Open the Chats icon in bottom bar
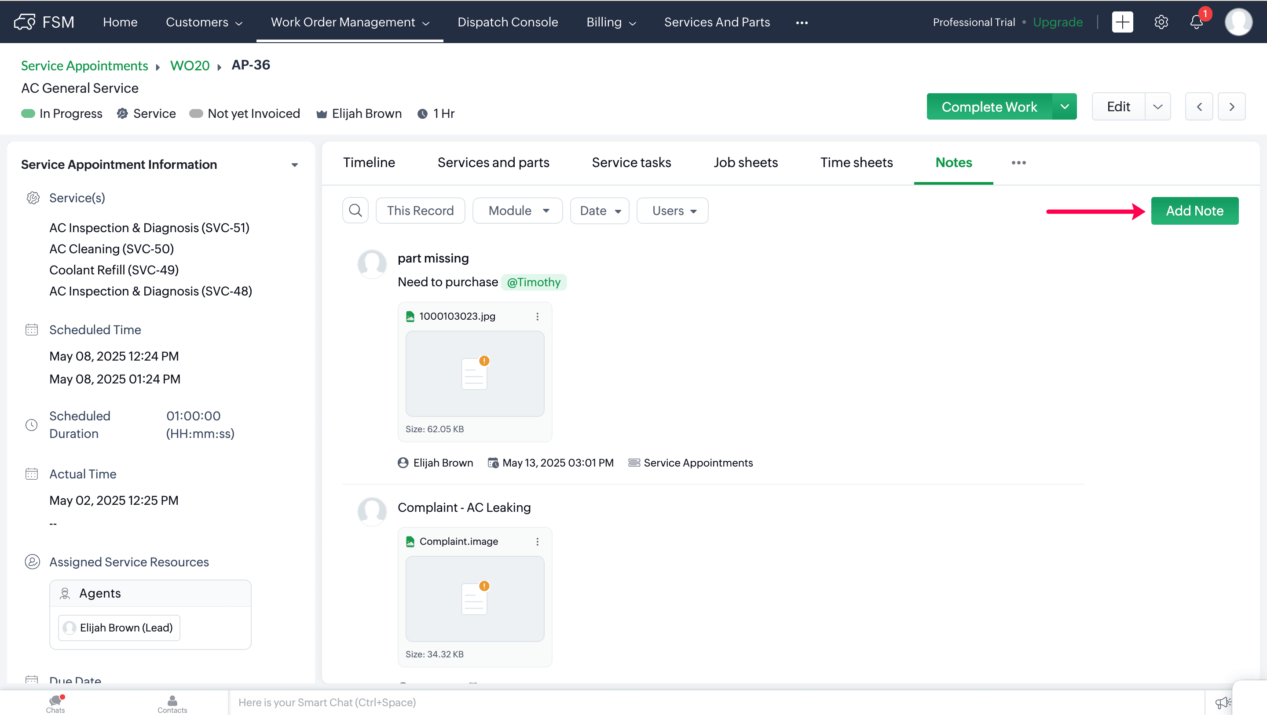 coord(55,703)
